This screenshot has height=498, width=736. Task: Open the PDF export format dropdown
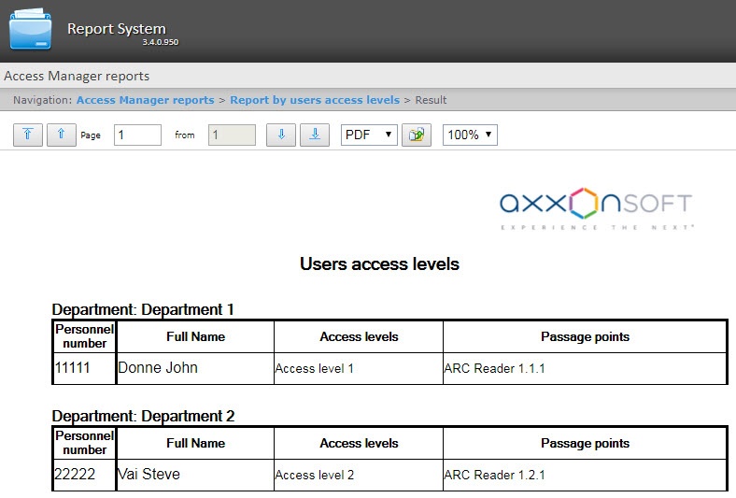click(369, 135)
